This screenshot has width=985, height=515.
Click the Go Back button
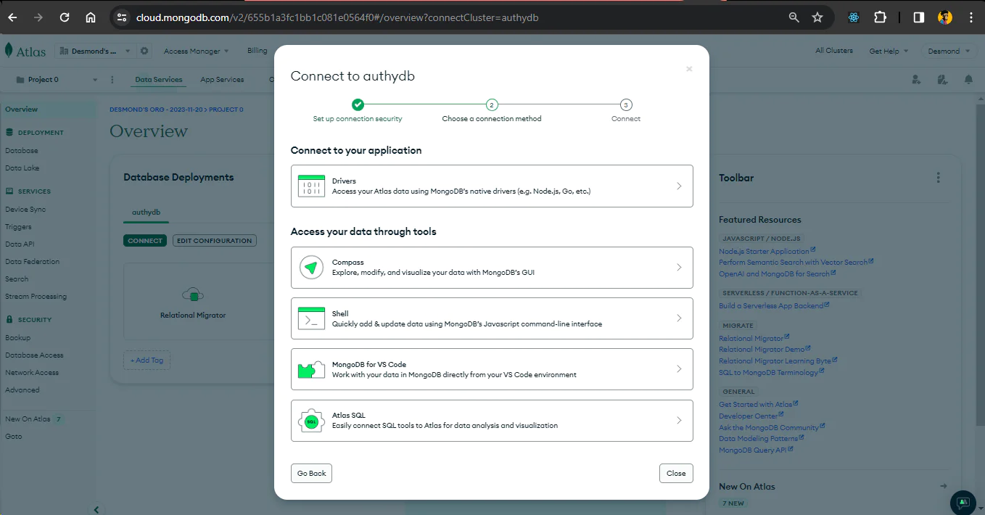click(311, 473)
